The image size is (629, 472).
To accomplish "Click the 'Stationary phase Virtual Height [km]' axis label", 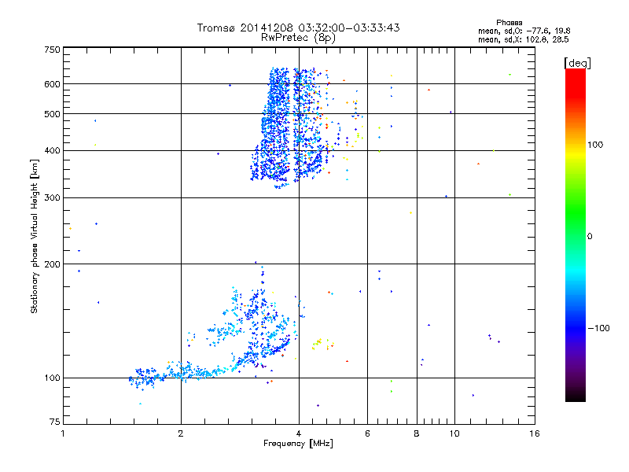I will coord(35,236).
